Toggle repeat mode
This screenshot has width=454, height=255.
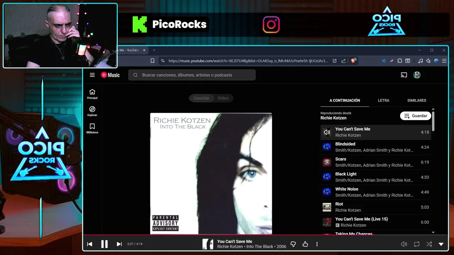pos(417,244)
